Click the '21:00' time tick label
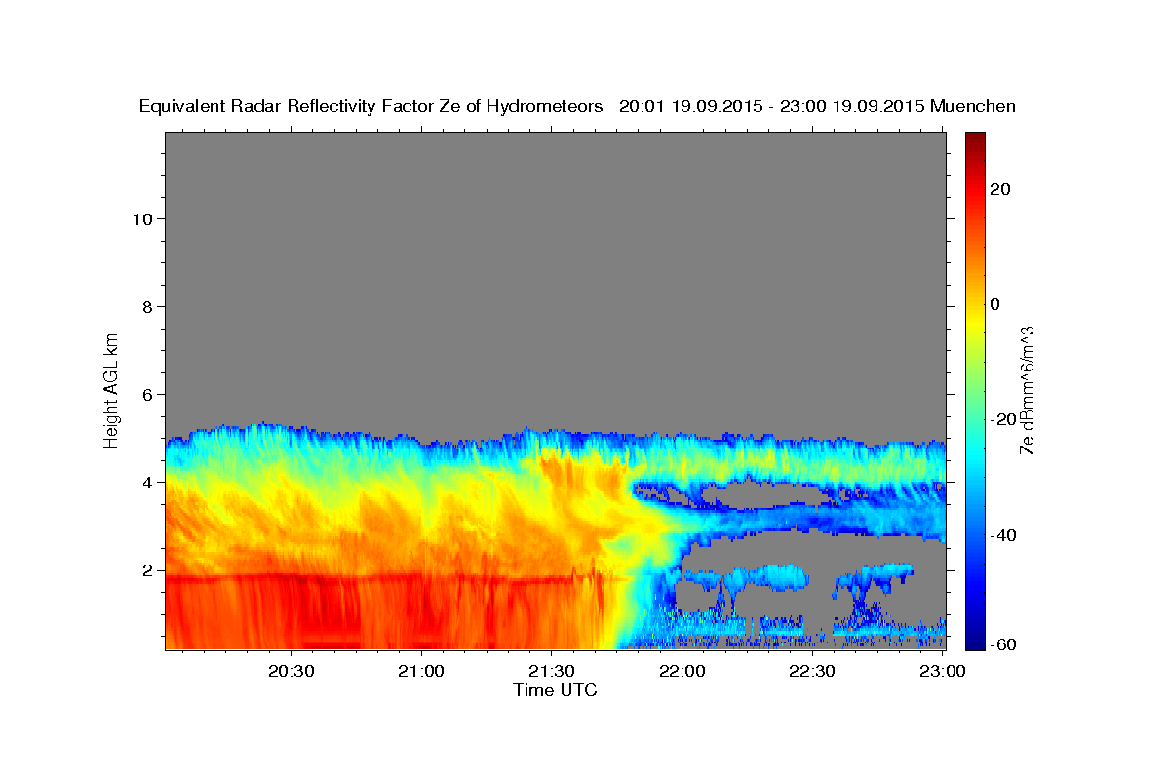This screenshot has height=780, width=1170. 421,671
